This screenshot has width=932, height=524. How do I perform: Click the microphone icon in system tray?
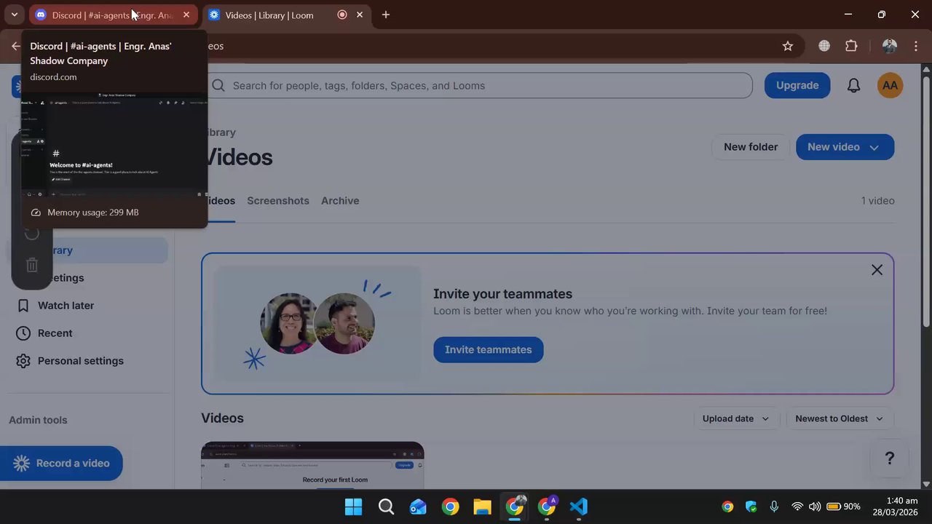(x=774, y=507)
